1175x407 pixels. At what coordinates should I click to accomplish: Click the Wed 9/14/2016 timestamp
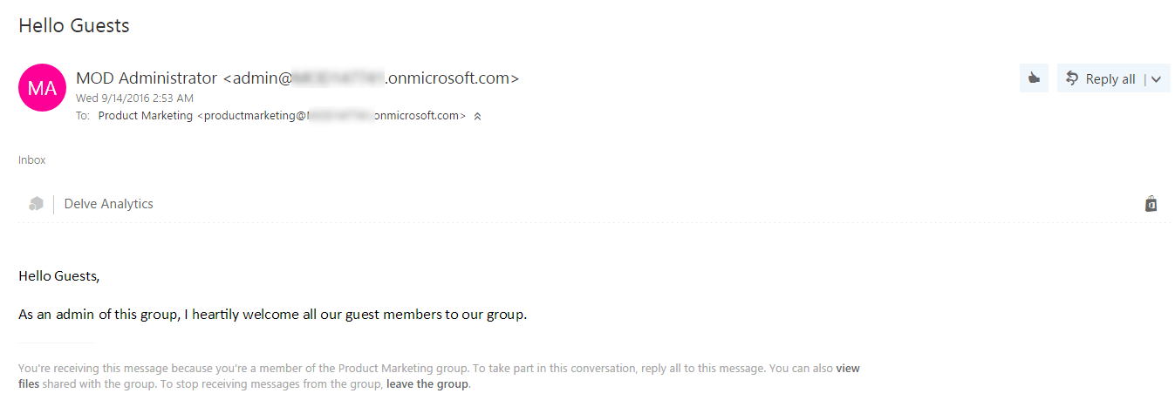(134, 98)
